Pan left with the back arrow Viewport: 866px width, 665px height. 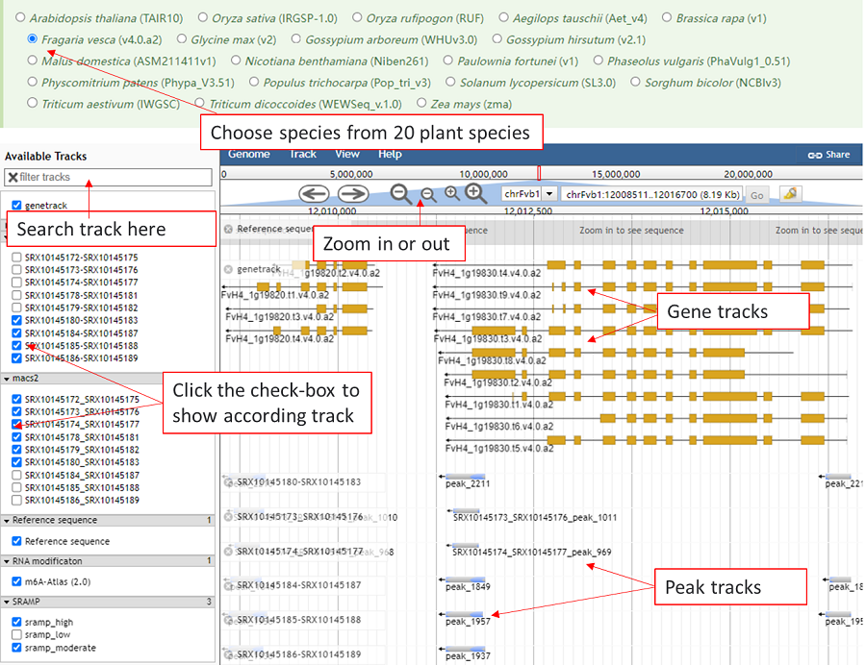coord(314,193)
